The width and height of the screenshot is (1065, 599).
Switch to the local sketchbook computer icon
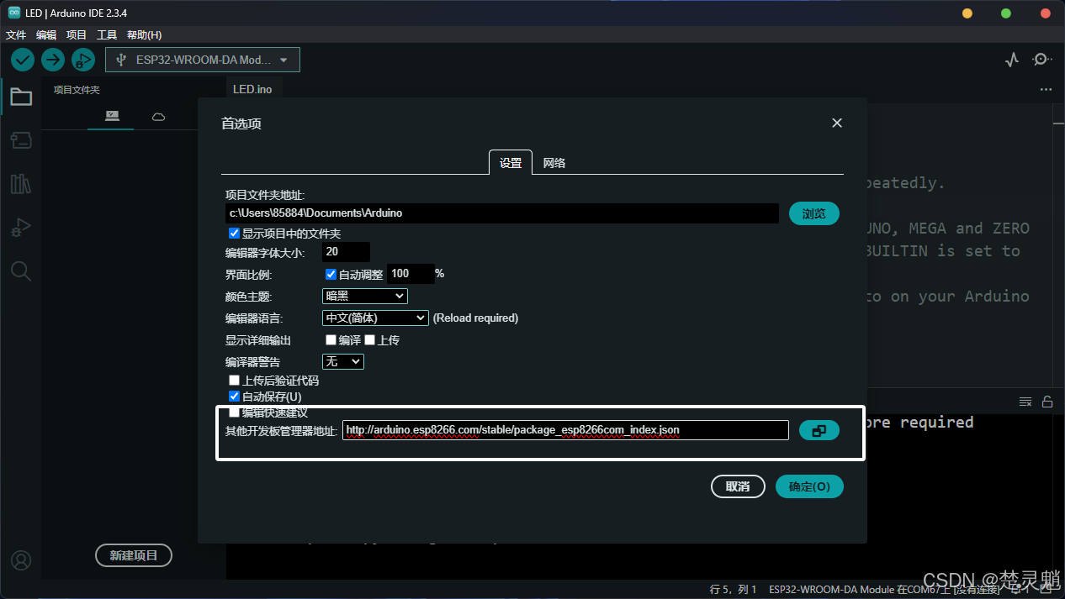point(112,116)
